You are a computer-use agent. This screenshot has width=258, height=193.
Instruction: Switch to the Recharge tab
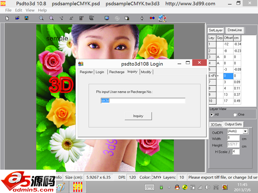[x=117, y=72]
